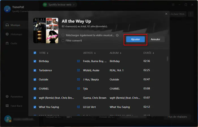198x127 pixels.
Task: Click the info icon next to vidéo musicale
Action: click(117, 35)
